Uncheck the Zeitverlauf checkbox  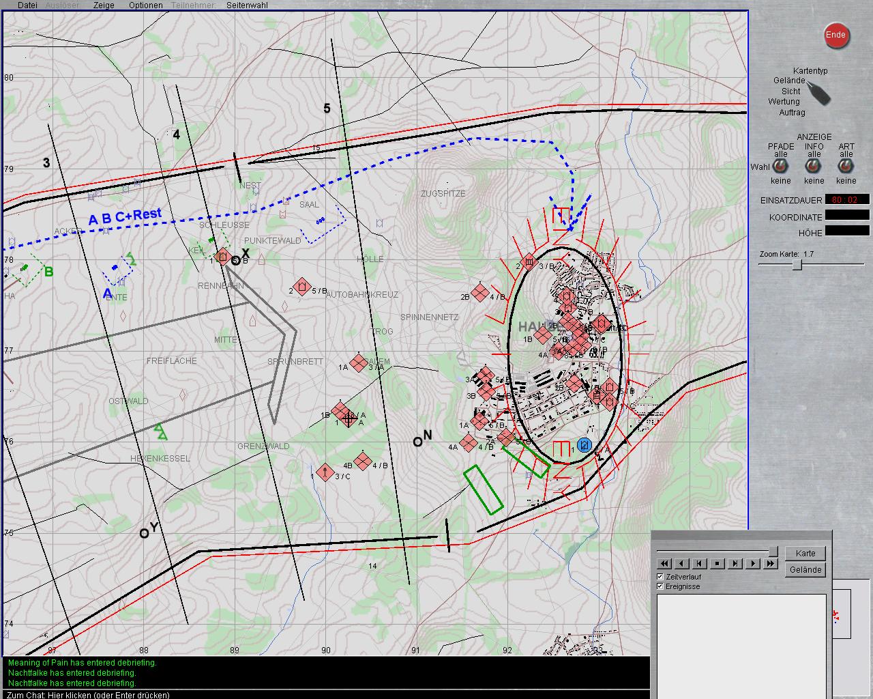pyautogui.click(x=660, y=577)
